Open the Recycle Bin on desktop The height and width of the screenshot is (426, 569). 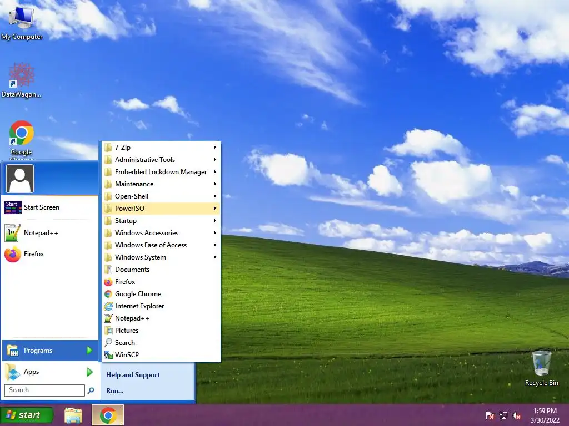coord(541,368)
